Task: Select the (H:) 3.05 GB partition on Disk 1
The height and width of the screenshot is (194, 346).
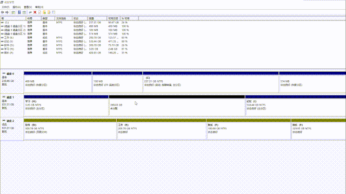Action: tap(66, 106)
